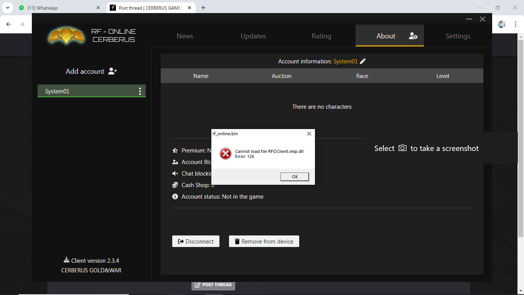The height and width of the screenshot is (295, 524).
Task: Click the System01 name in Account information header
Action: coord(345,61)
